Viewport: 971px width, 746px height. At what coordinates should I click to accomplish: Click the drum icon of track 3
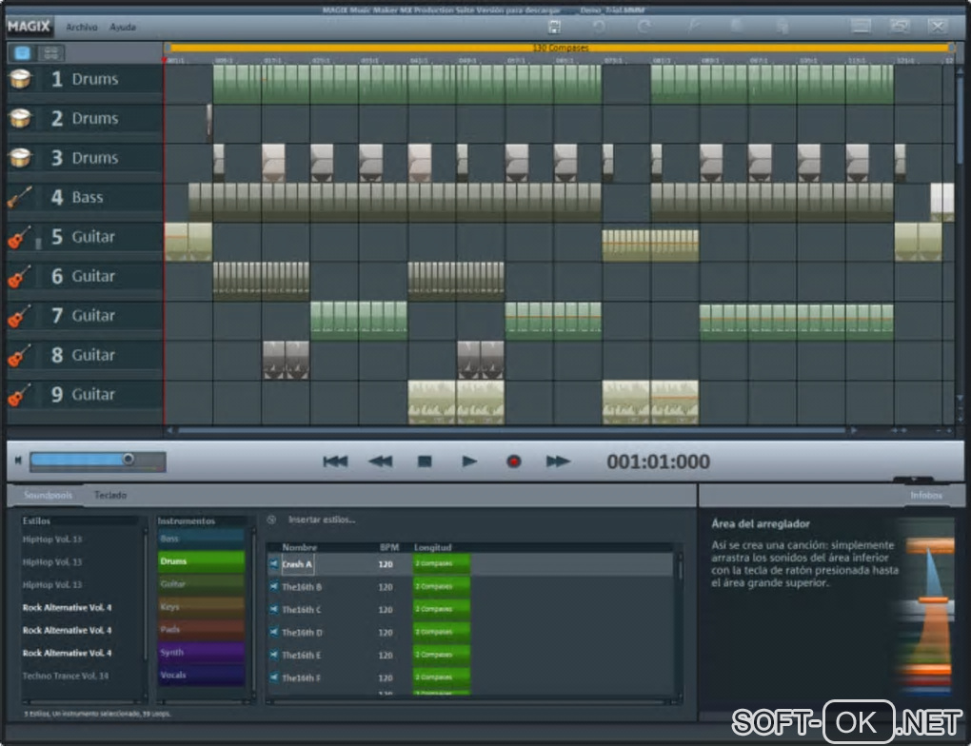point(20,158)
